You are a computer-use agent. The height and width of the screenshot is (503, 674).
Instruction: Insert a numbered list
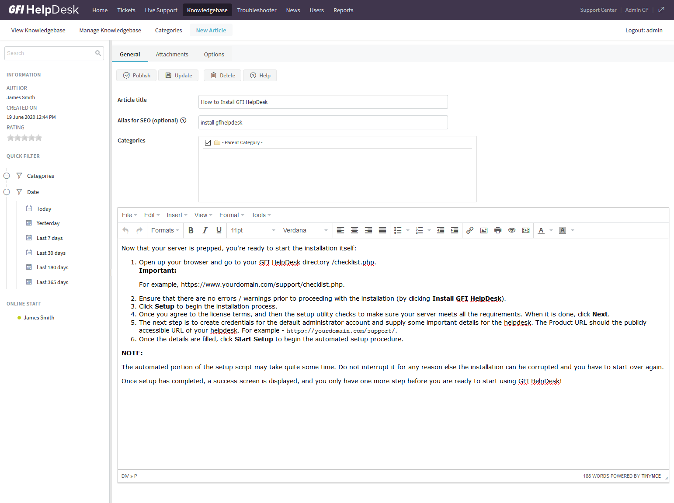point(419,230)
